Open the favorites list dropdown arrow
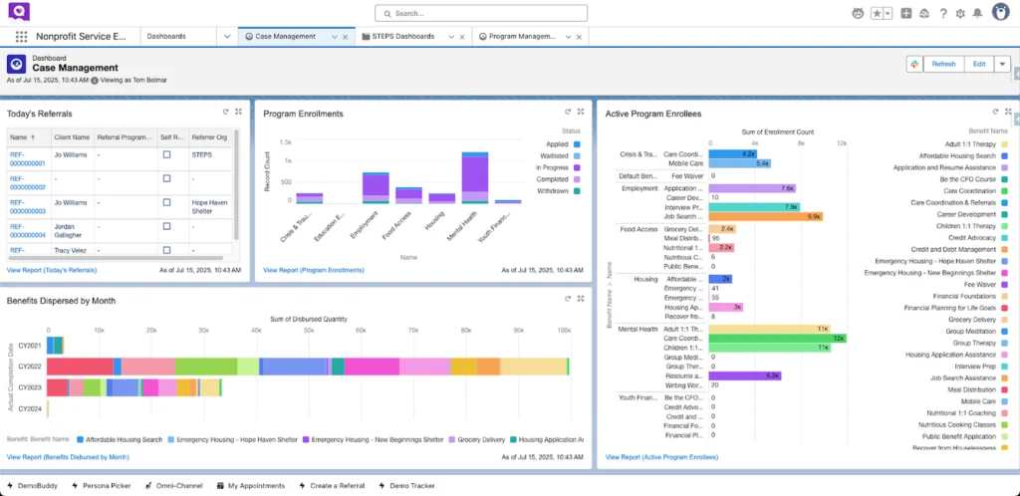This screenshot has height=496, width=1020. pos(888,13)
